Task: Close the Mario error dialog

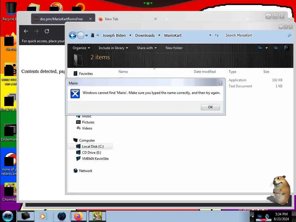Action: tap(220, 83)
